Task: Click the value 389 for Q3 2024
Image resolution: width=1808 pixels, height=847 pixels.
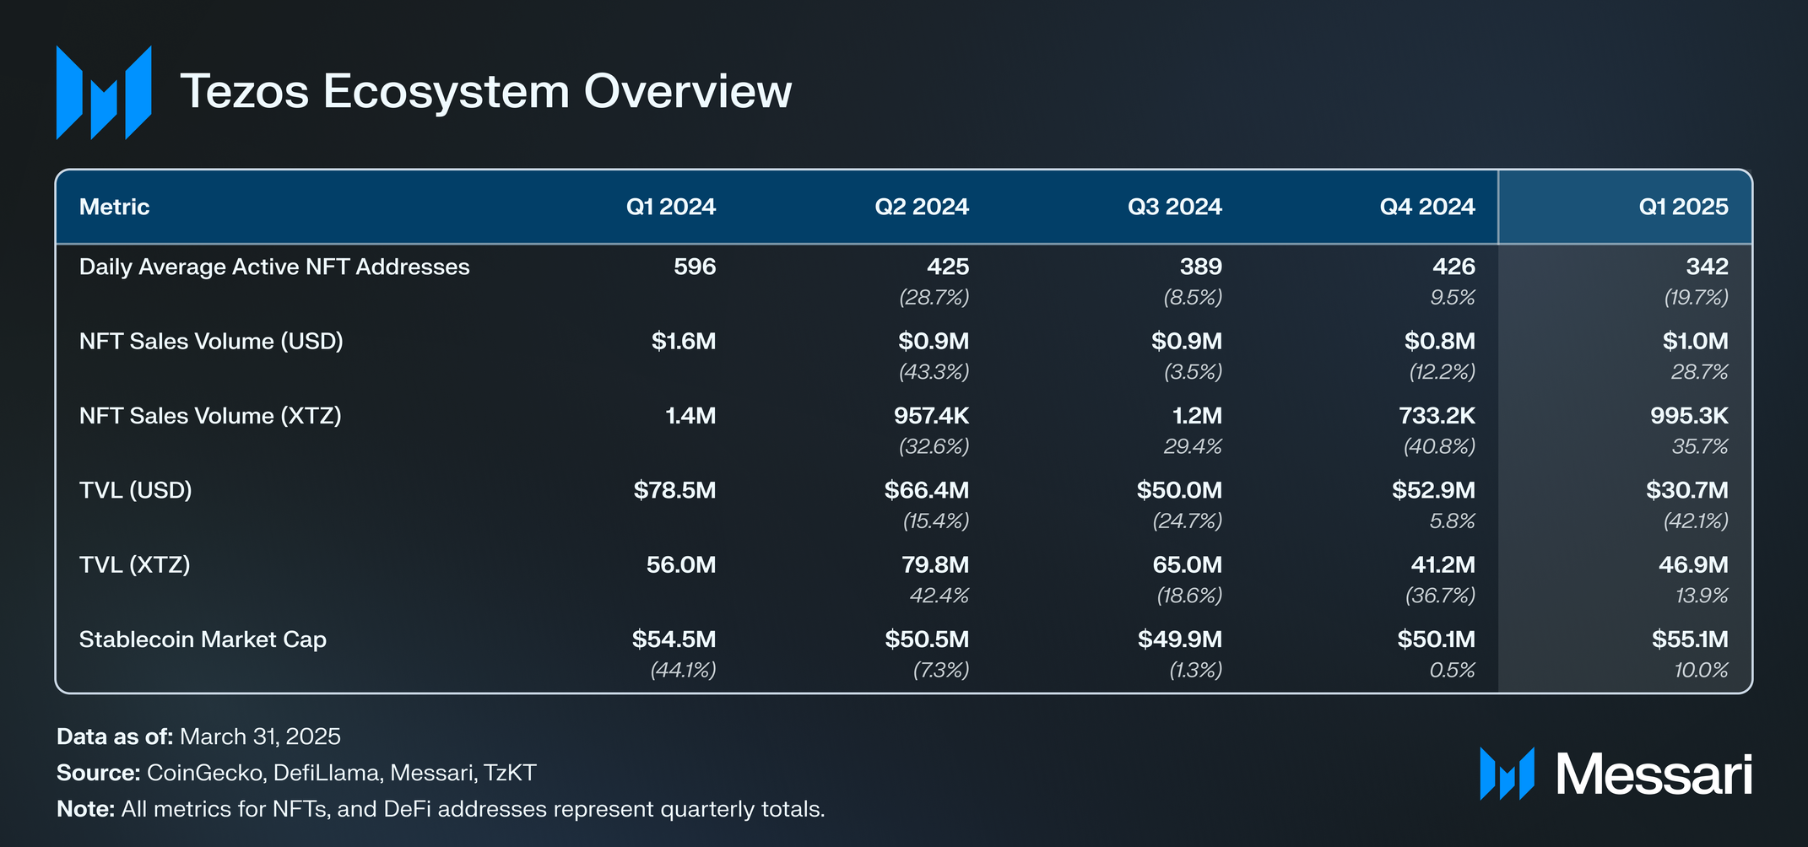Action: pos(1201,267)
